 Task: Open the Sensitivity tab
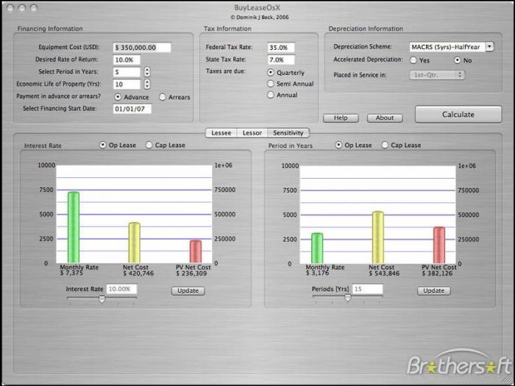tap(288, 133)
